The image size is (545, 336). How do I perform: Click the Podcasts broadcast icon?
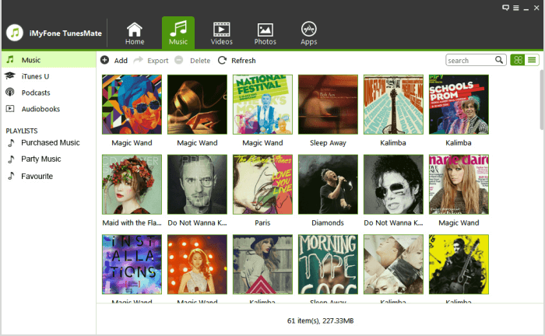[x=10, y=92]
